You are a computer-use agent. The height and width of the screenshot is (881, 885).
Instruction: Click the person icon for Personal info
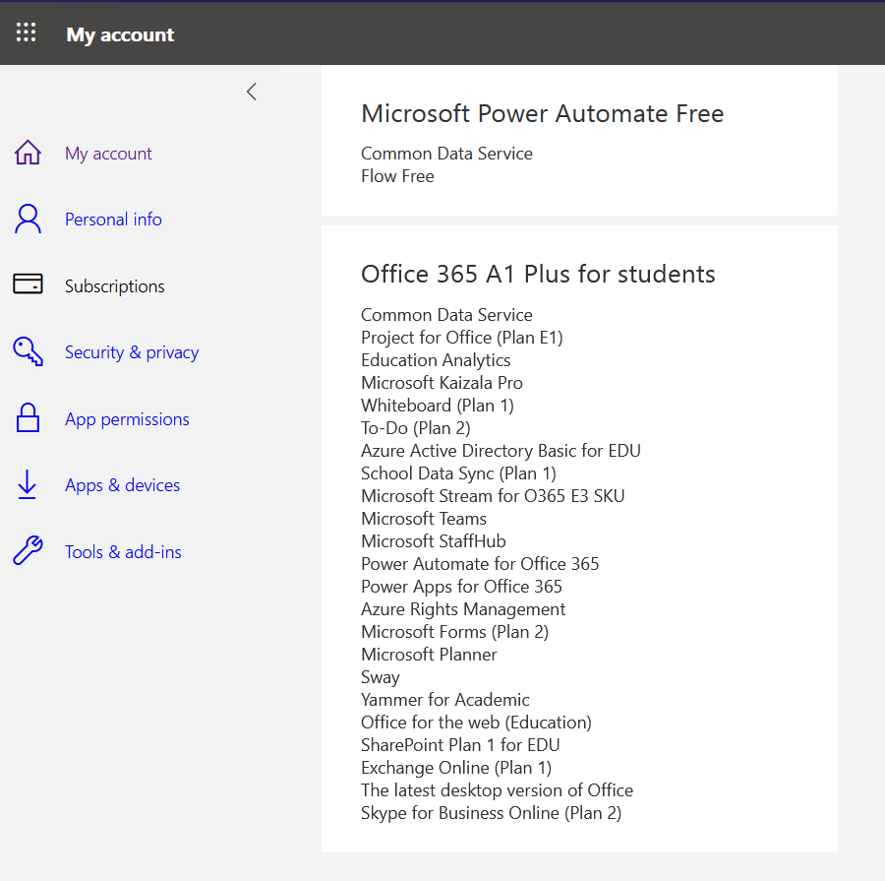pyautogui.click(x=28, y=220)
